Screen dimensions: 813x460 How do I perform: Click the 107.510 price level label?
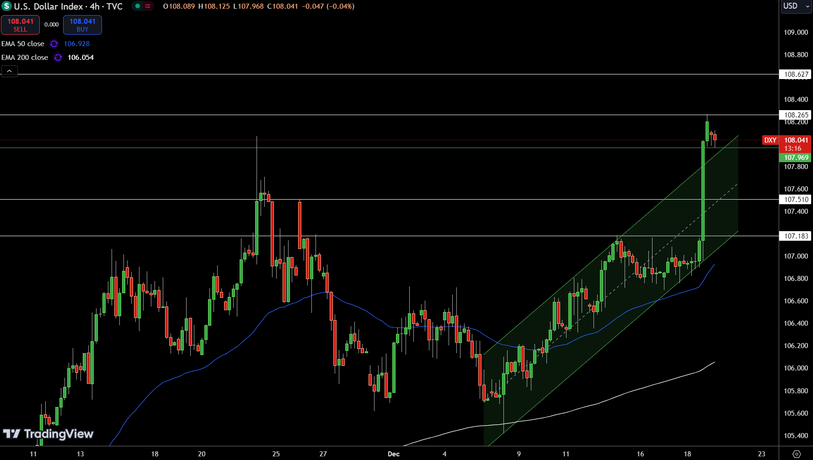point(795,200)
